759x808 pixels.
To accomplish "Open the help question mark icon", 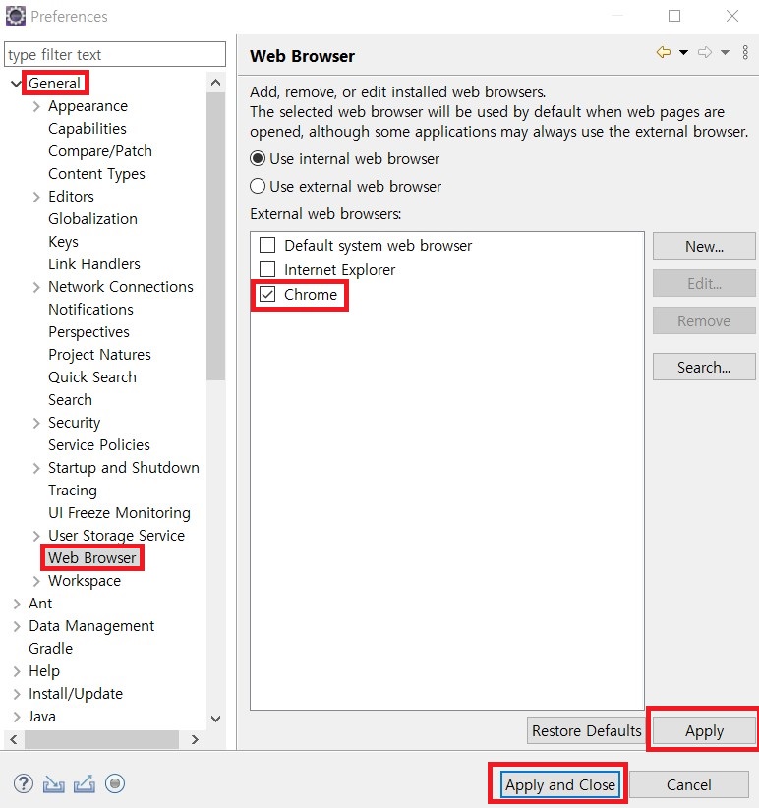I will pyautogui.click(x=24, y=783).
